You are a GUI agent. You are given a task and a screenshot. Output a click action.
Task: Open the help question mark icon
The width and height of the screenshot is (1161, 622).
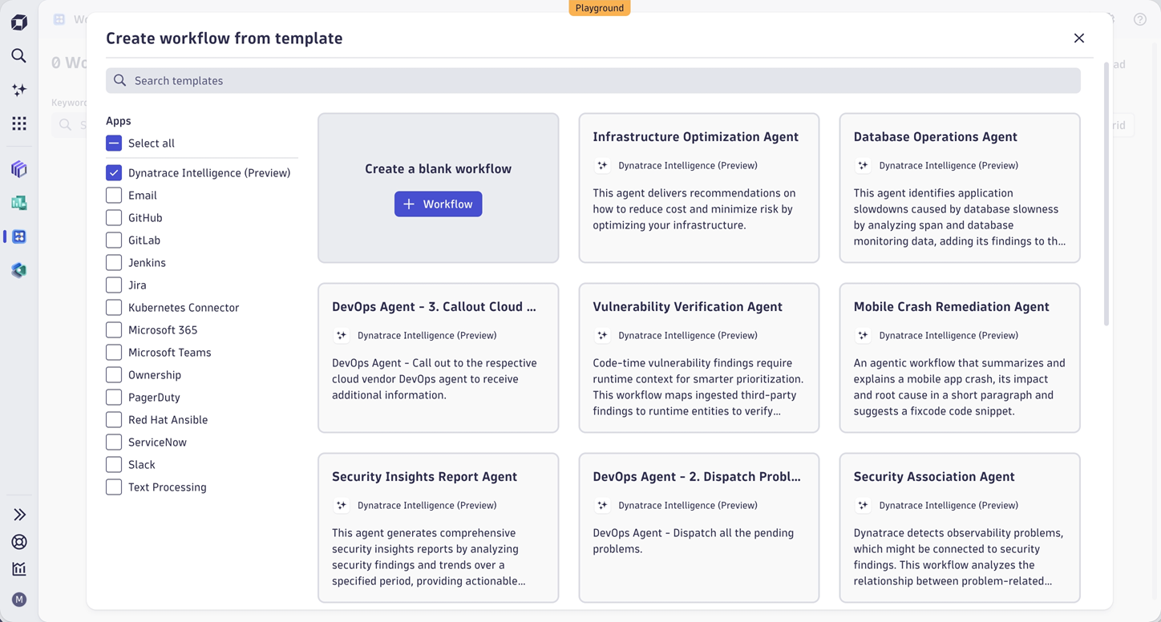1139,19
